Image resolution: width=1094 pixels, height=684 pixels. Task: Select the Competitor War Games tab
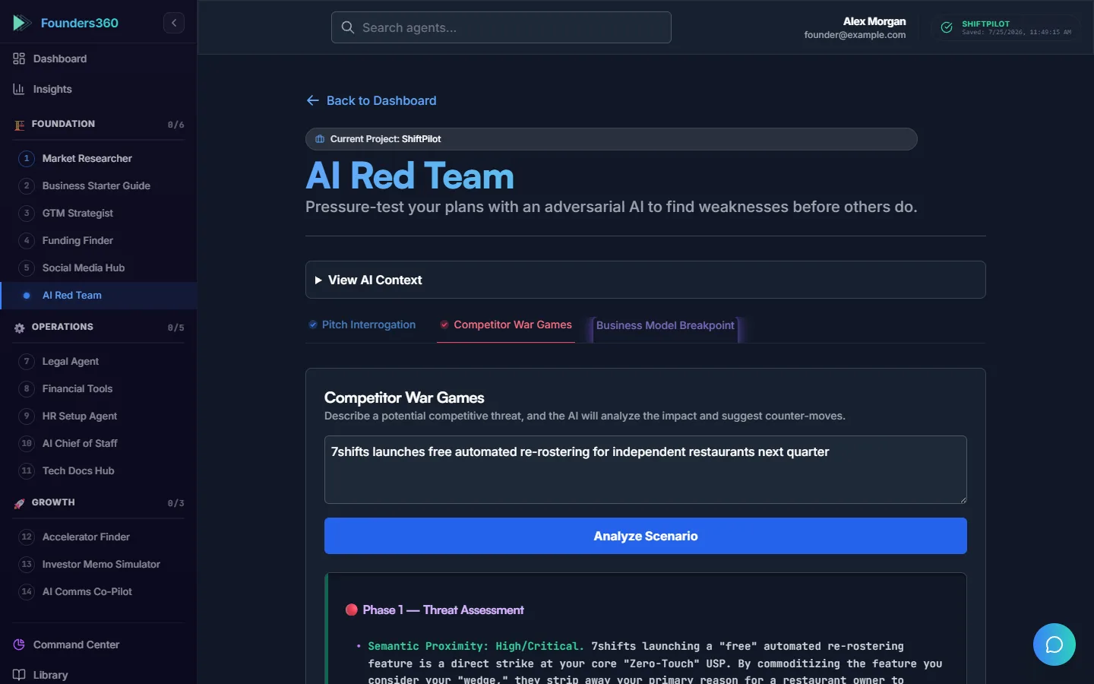tap(506, 325)
